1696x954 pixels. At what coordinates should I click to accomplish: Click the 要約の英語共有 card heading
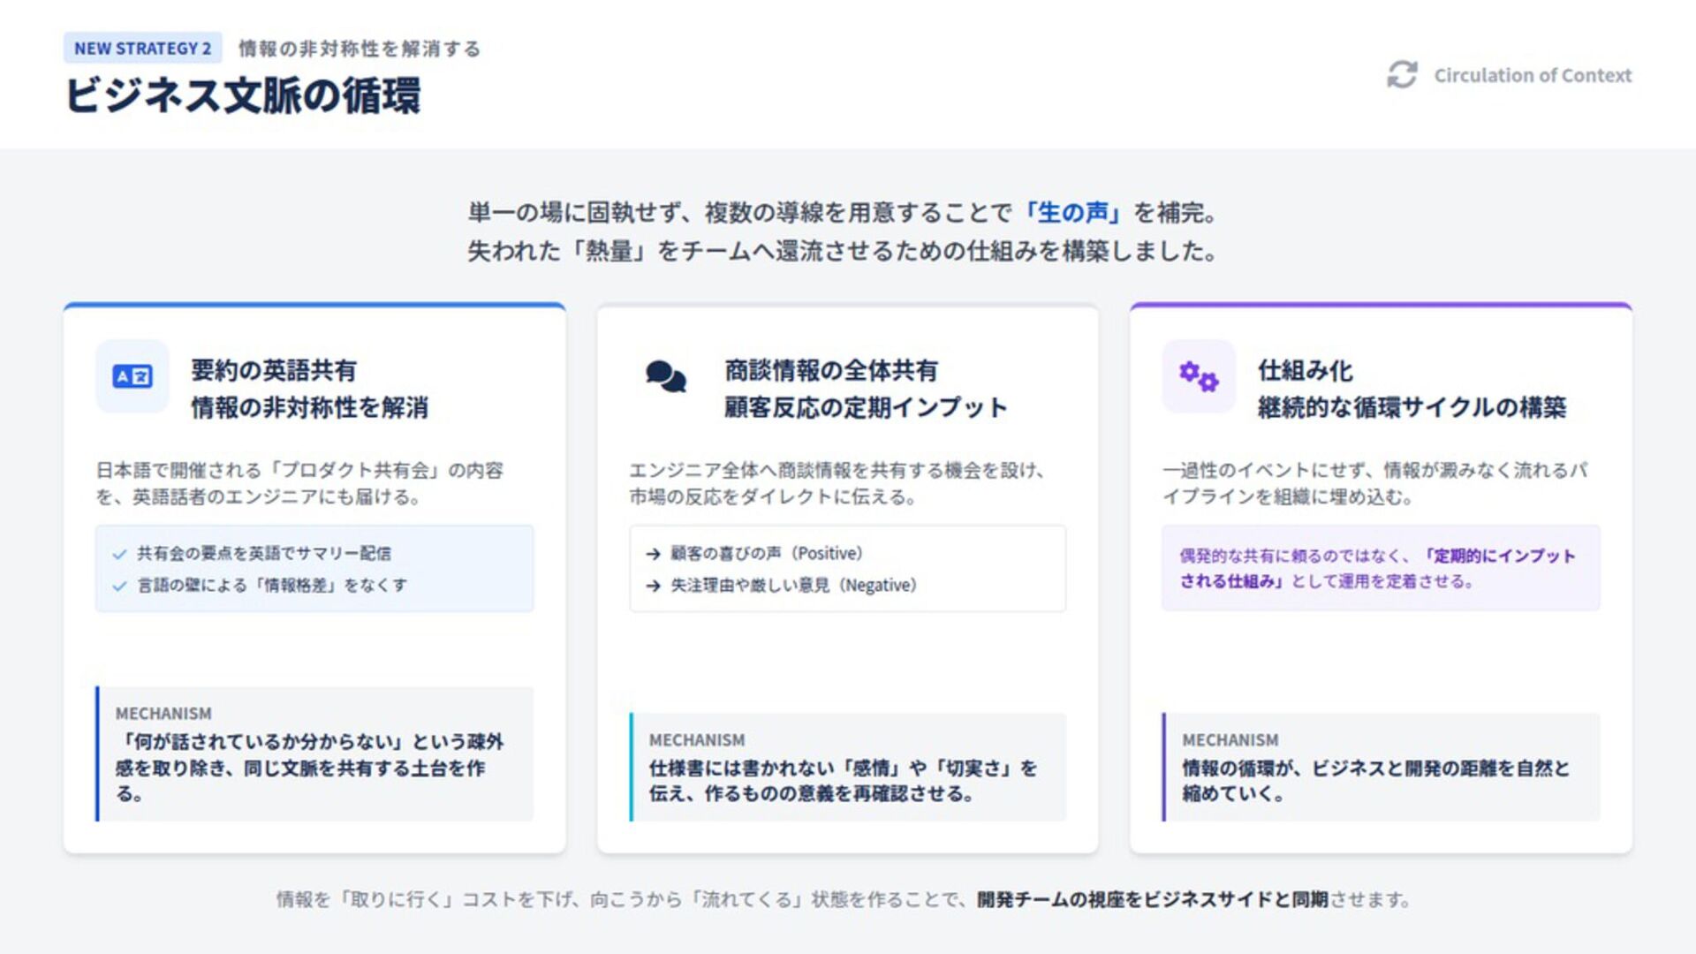(274, 370)
